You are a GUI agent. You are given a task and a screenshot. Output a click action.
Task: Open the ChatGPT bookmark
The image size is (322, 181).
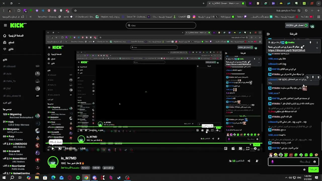pyautogui.click(x=184, y=17)
